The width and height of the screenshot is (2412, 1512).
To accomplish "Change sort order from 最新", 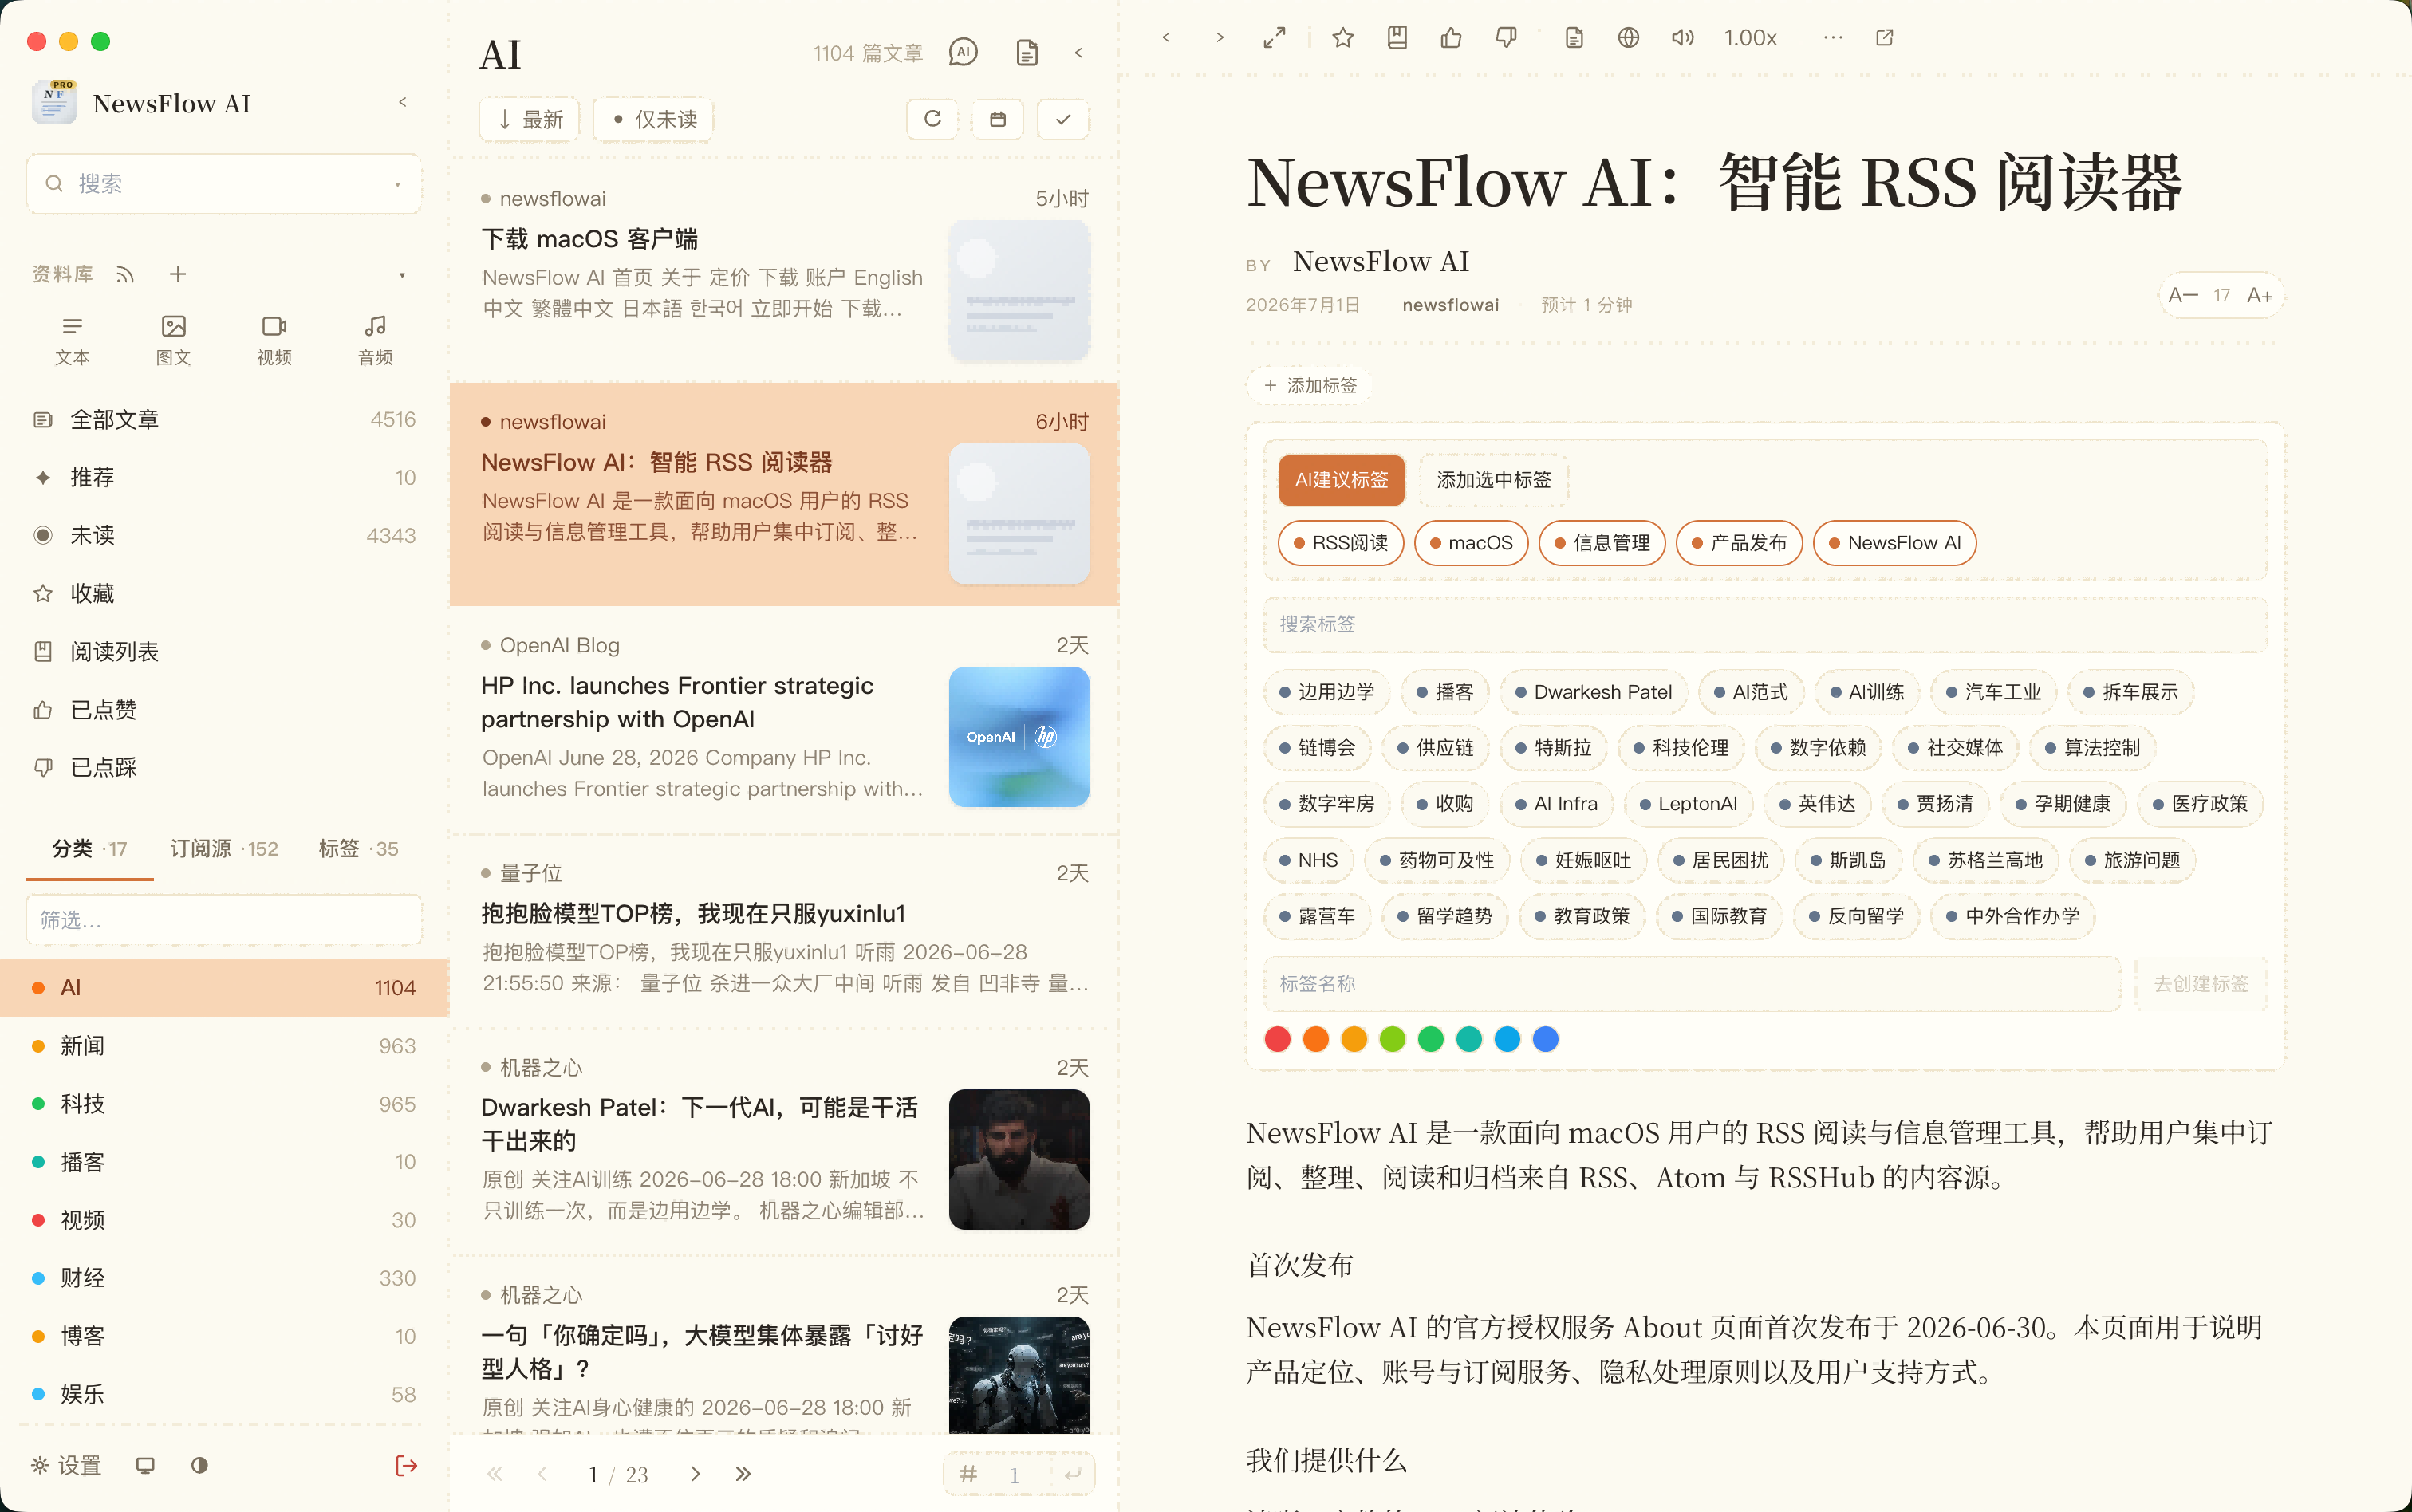I will pos(530,119).
